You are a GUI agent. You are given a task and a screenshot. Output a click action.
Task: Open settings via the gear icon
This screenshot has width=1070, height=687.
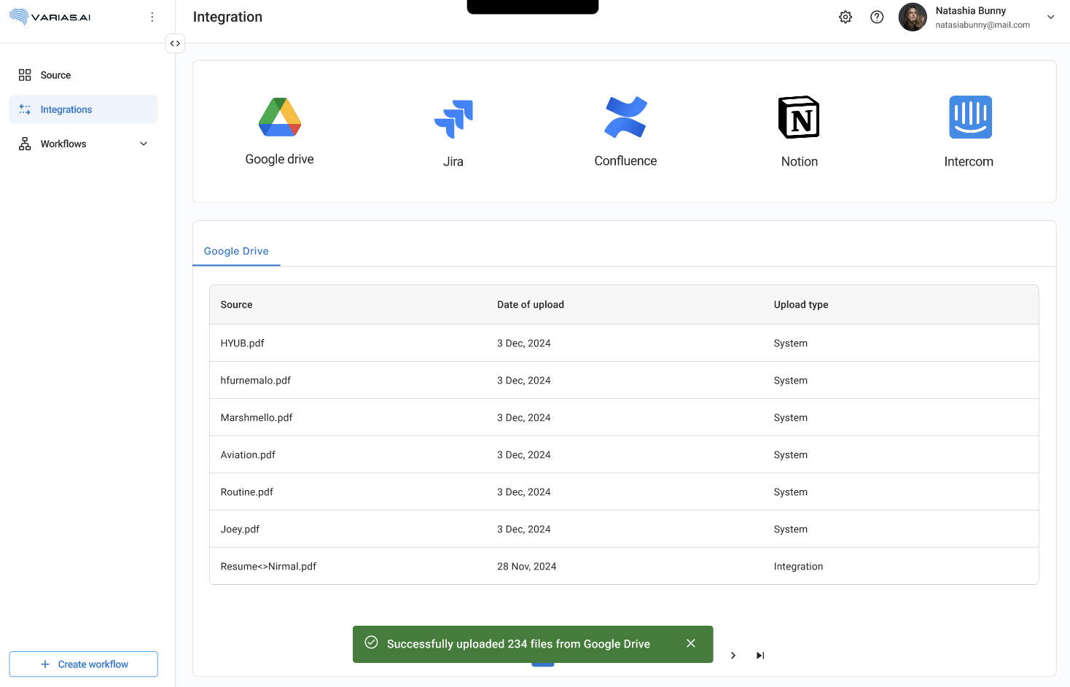[846, 17]
